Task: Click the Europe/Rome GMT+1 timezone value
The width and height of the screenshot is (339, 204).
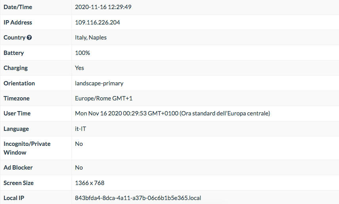Action: click(104, 98)
